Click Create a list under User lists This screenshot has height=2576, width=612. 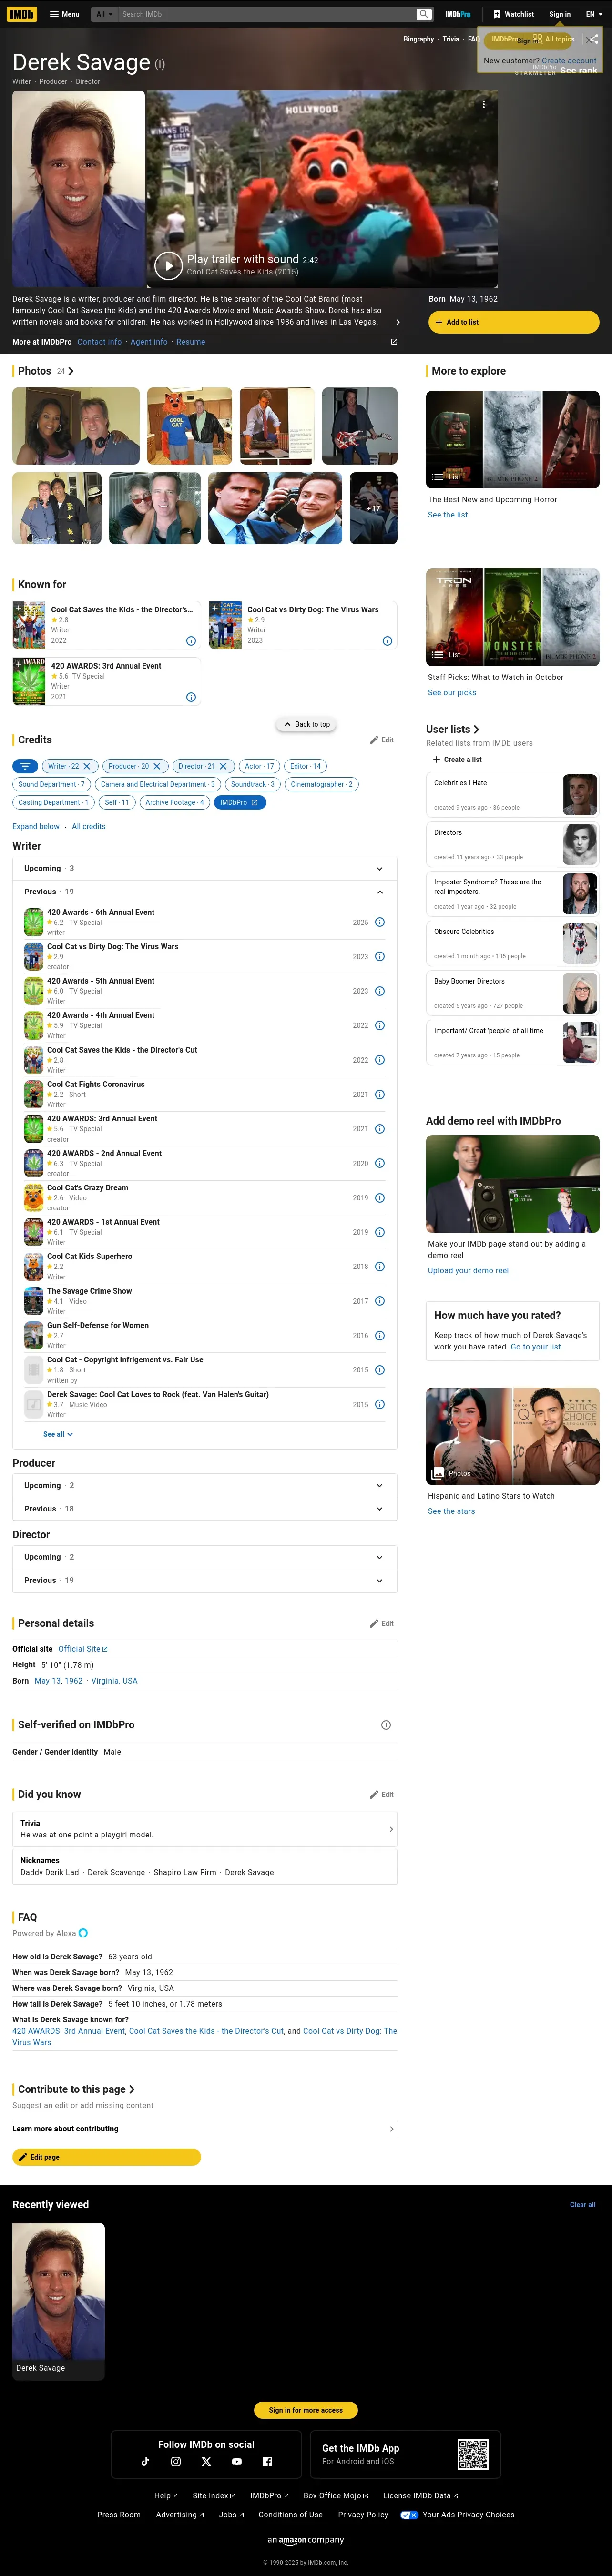[457, 759]
